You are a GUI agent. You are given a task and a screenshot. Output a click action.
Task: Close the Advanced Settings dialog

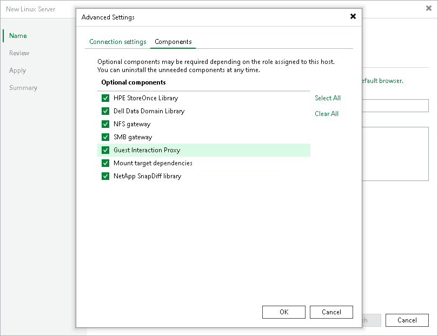353,16
